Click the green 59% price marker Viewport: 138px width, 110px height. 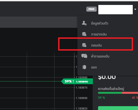coord(77,81)
